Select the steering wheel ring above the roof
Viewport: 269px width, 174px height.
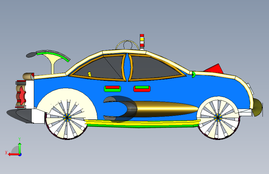point(127,45)
